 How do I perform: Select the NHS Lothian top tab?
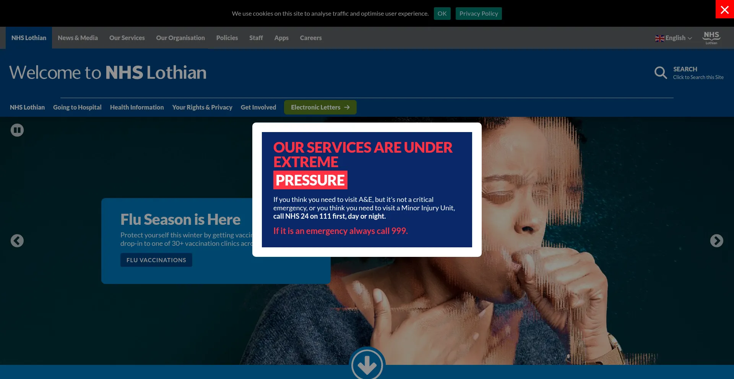29,38
